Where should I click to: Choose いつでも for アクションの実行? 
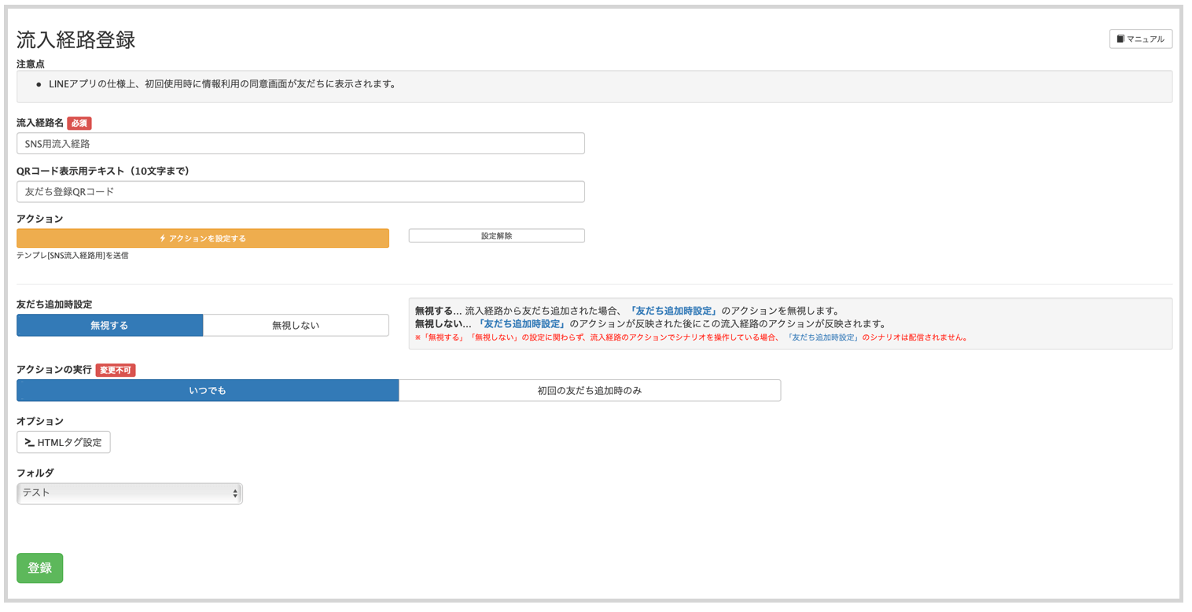[x=208, y=390]
